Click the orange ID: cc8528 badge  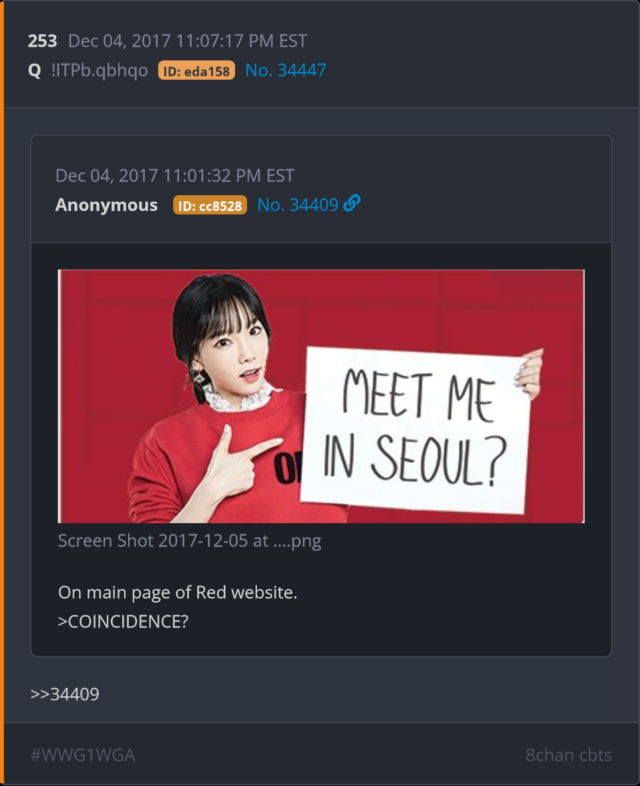[x=210, y=205]
